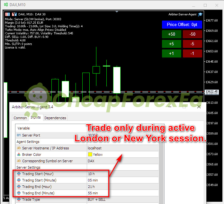Click the Trading Start (Minute) row icon
Screen dimensions: 224x204
[x=19, y=180]
